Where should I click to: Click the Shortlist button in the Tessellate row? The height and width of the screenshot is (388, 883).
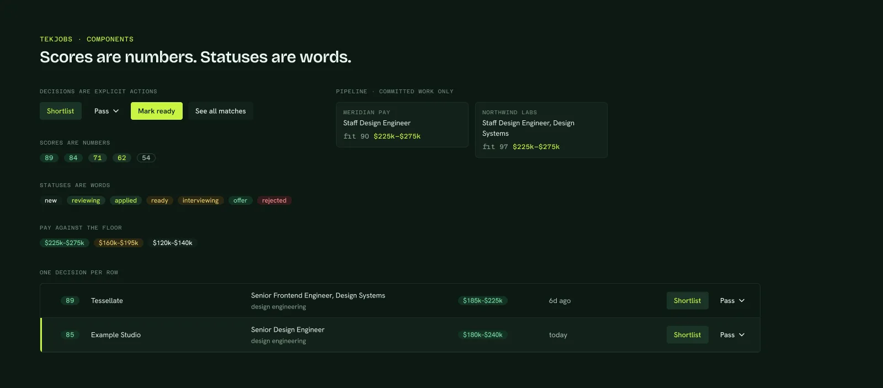click(x=687, y=301)
